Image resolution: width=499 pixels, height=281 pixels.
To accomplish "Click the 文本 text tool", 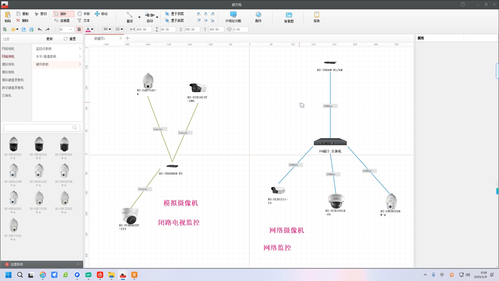I will tap(83, 21).
